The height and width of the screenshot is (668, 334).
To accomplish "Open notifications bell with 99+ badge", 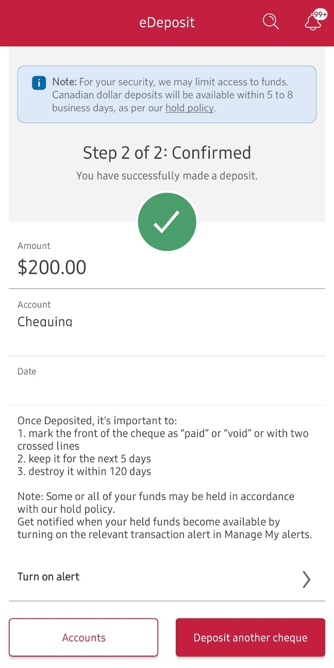I will (x=314, y=21).
